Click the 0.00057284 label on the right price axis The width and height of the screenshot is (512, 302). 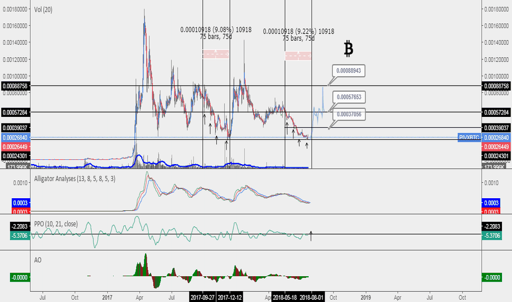point(496,113)
